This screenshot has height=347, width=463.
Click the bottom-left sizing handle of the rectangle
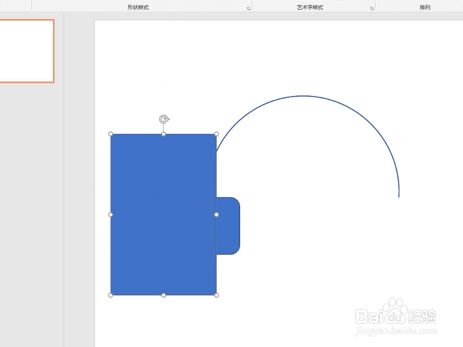point(111,295)
